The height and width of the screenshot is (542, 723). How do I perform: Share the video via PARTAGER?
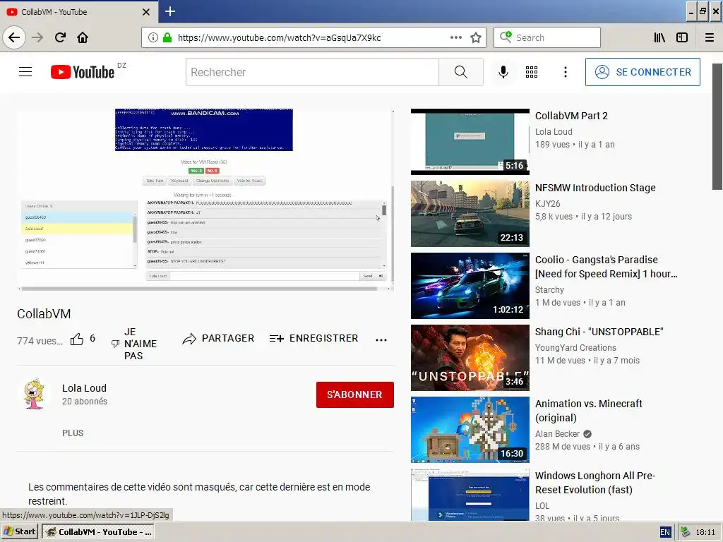pos(218,339)
